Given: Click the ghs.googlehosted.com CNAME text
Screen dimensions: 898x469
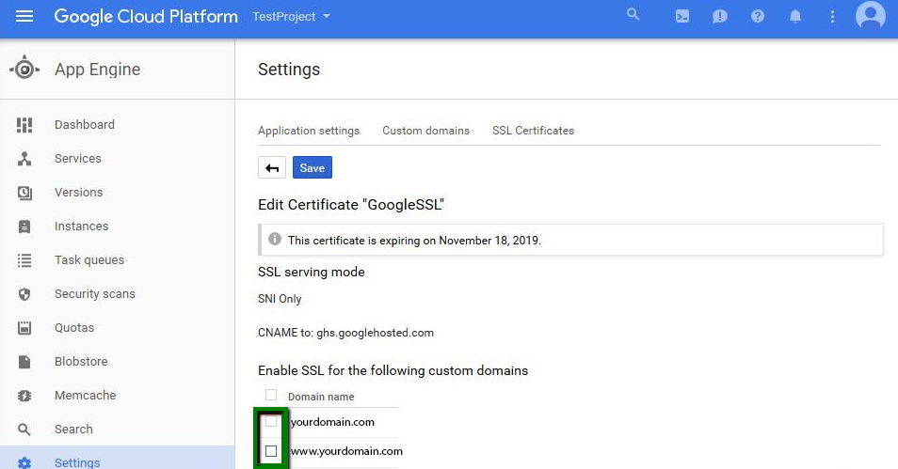Looking at the screenshot, I should (376, 333).
